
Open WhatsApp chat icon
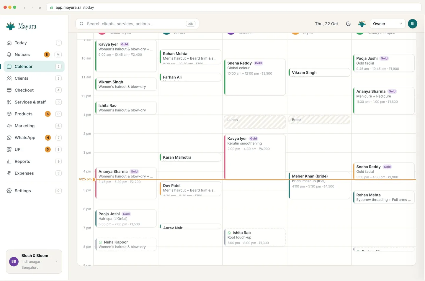[x=9, y=138]
